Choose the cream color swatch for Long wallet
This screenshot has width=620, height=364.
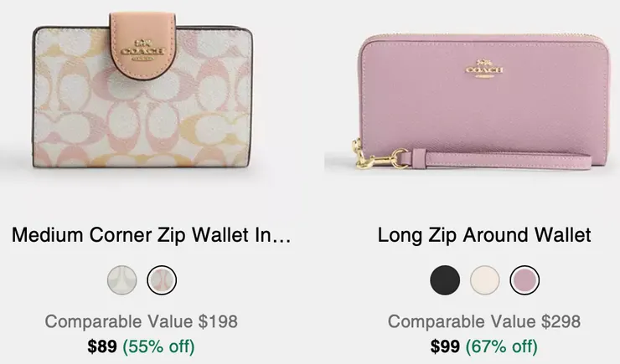[484, 280]
